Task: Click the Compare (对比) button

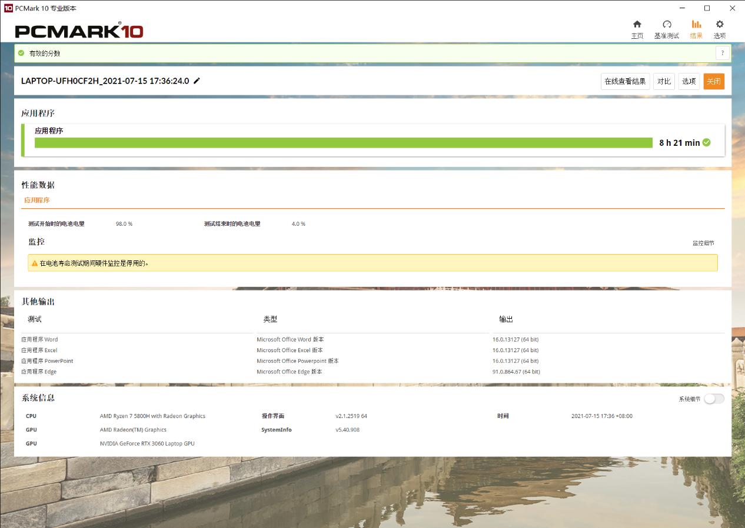Action: (664, 82)
